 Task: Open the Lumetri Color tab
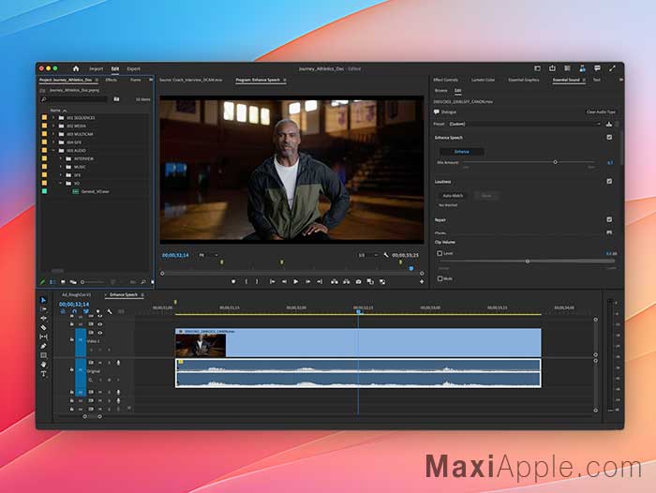pos(483,80)
